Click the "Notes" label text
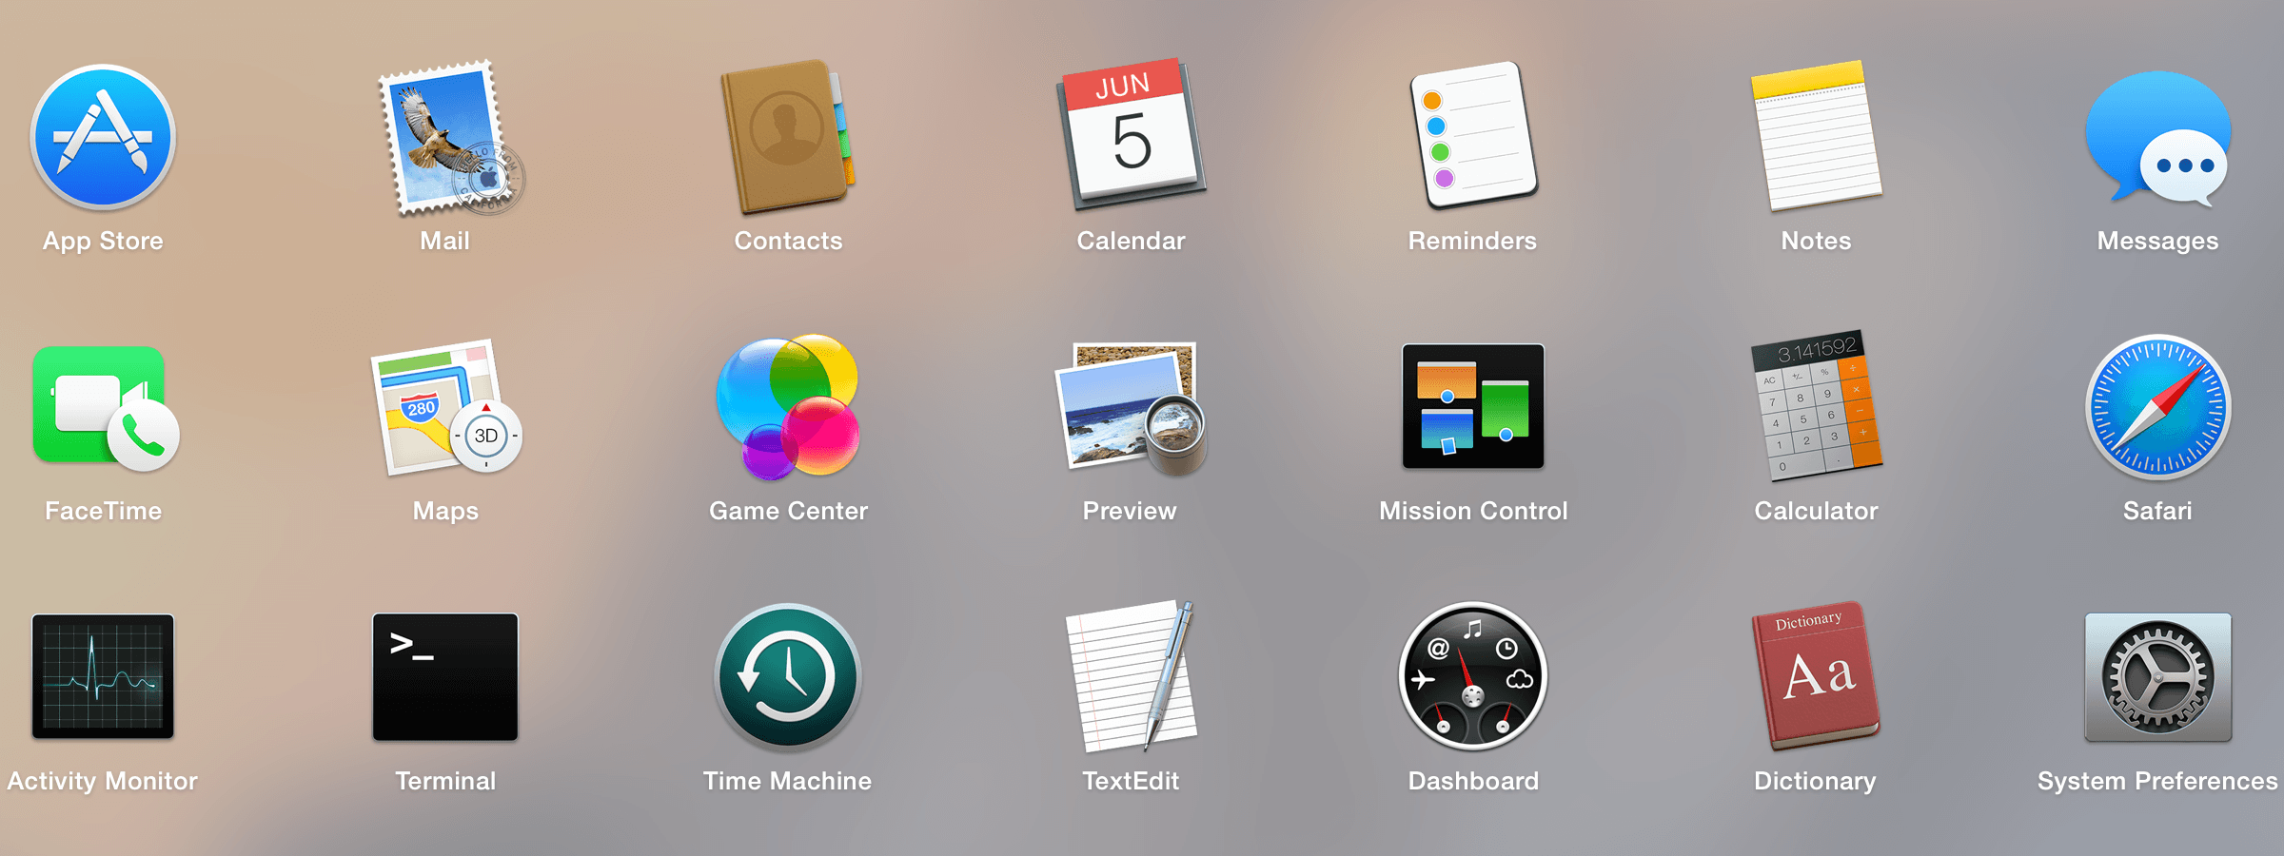Viewport: 2284px width, 856px height. coord(1816,241)
